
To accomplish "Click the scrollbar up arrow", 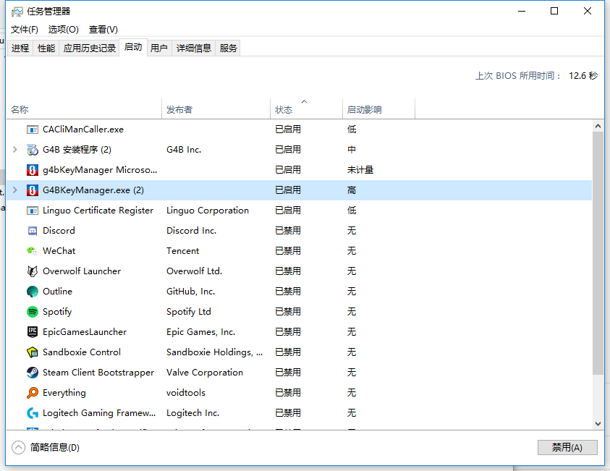I will pyautogui.click(x=598, y=126).
